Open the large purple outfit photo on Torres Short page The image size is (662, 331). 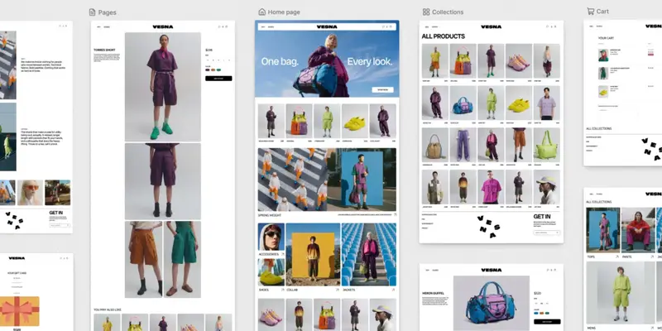(x=162, y=87)
